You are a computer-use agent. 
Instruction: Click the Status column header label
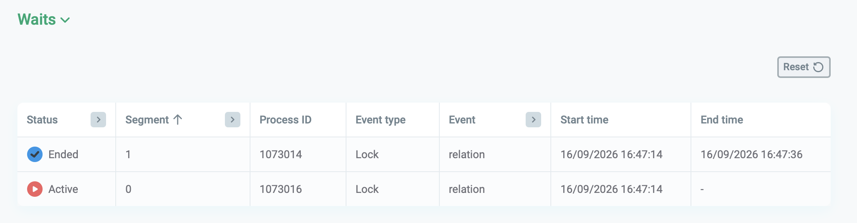point(42,120)
